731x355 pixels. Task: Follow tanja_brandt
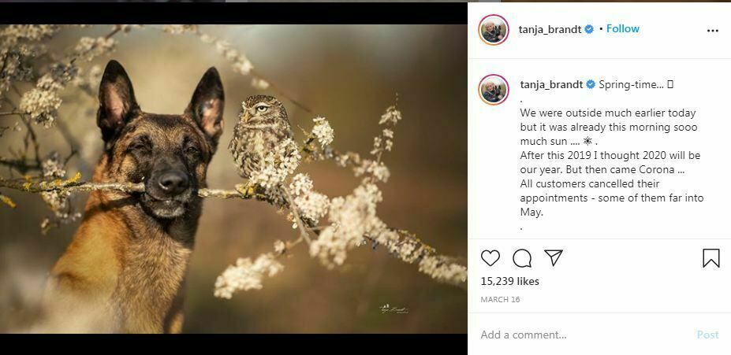623,29
